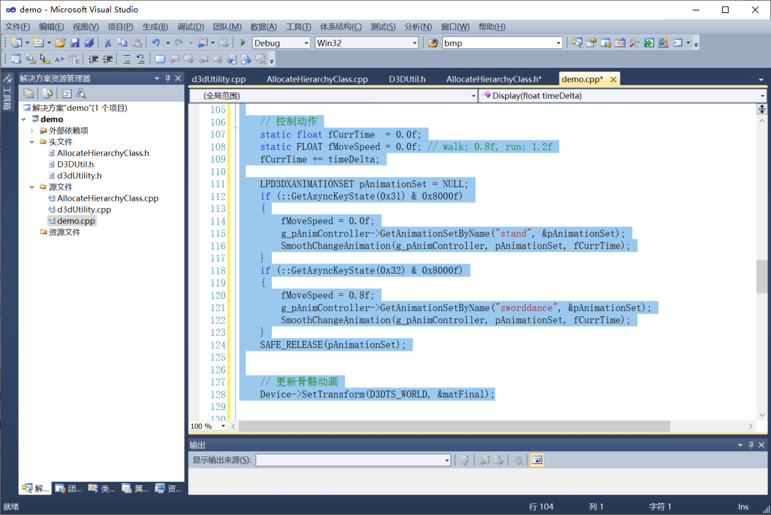Click Show All Files in Solution Explorer
The image size is (771, 515).
(x=48, y=93)
